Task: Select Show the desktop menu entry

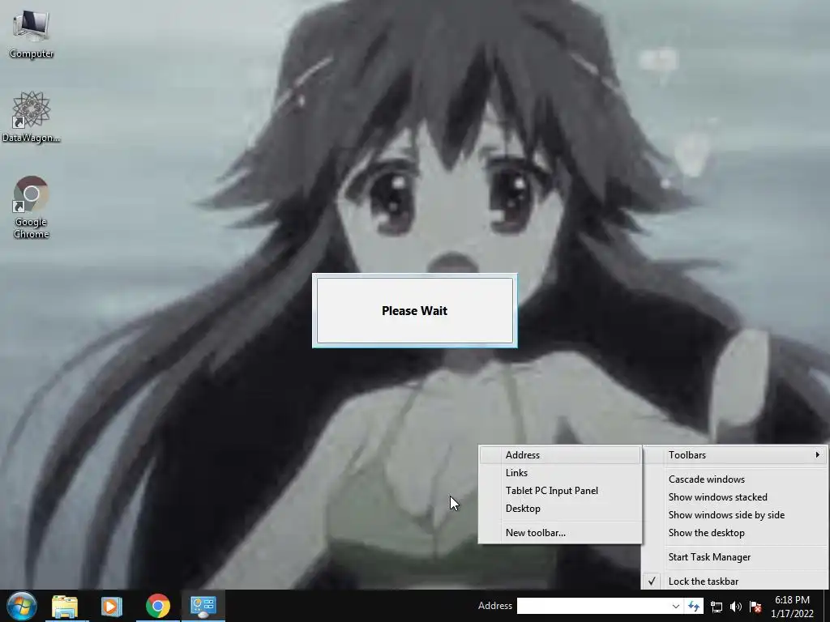Action: (734, 533)
